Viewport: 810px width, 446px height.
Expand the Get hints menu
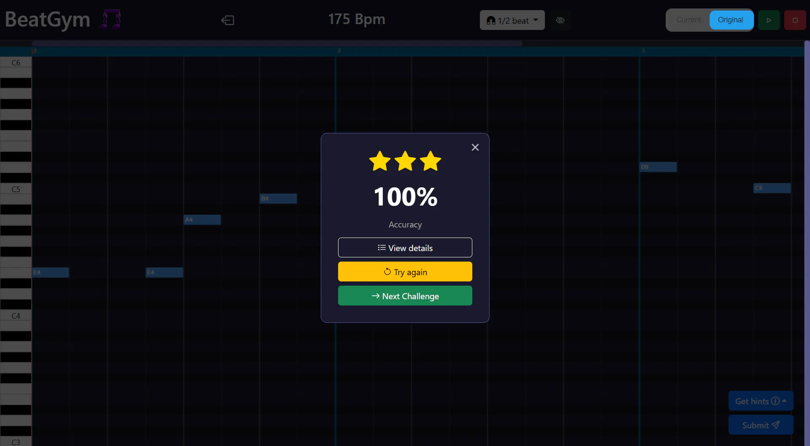point(761,401)
